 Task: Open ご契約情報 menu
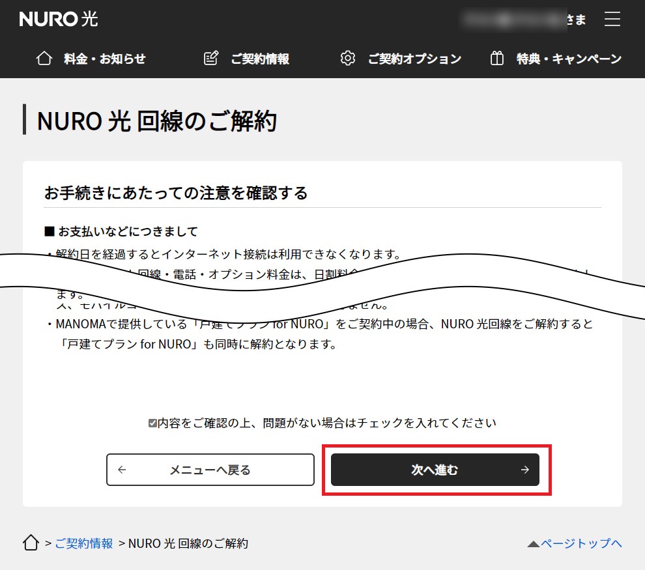coord(260,59)
